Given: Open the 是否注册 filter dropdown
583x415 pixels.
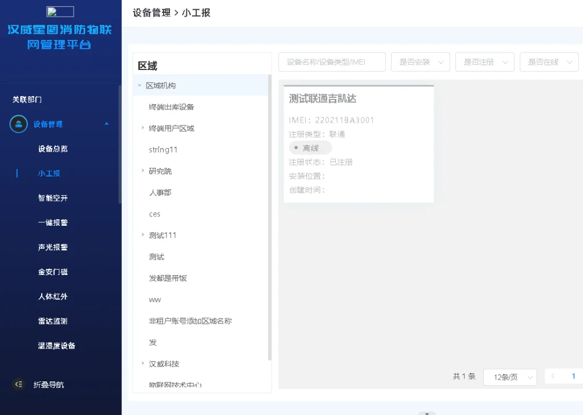Looking at the screenshot, I should [x=484, y=61].
